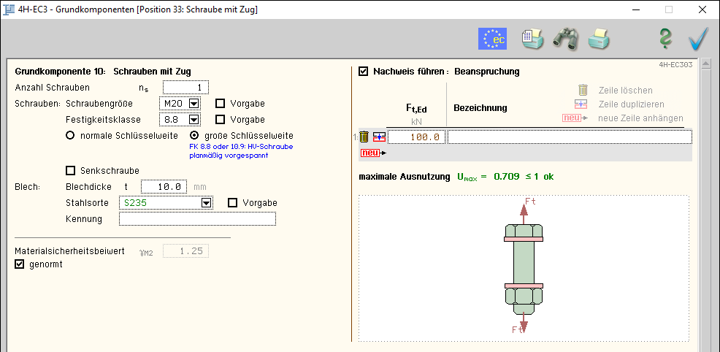Toggle the Senkschraube checkbox
Viewport: 720px width, 352px height.
pos(71,170)
